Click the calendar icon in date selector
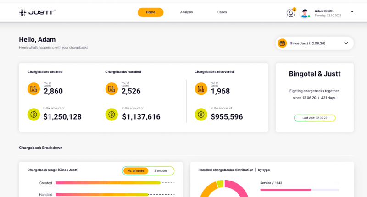 click(282, 44)
